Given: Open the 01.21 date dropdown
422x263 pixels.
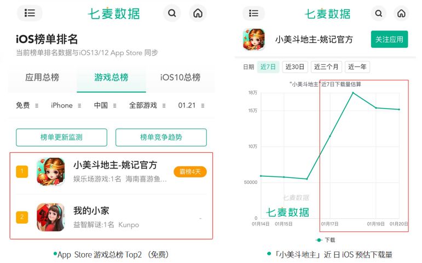Looking at the screenshot, I should click(x=191, y=105).
